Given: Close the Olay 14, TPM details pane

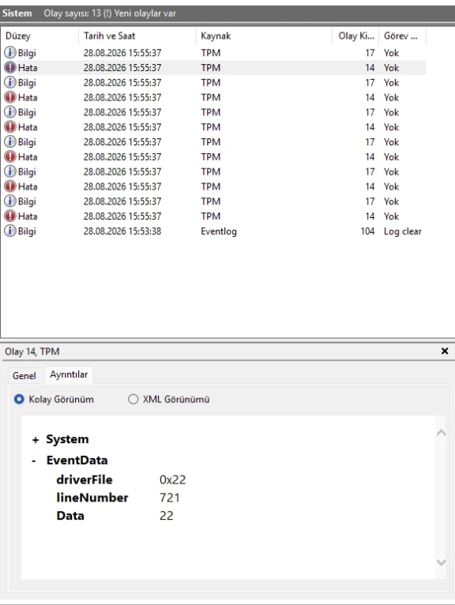Looking at the screenshot, I should [x=445, y=351].
